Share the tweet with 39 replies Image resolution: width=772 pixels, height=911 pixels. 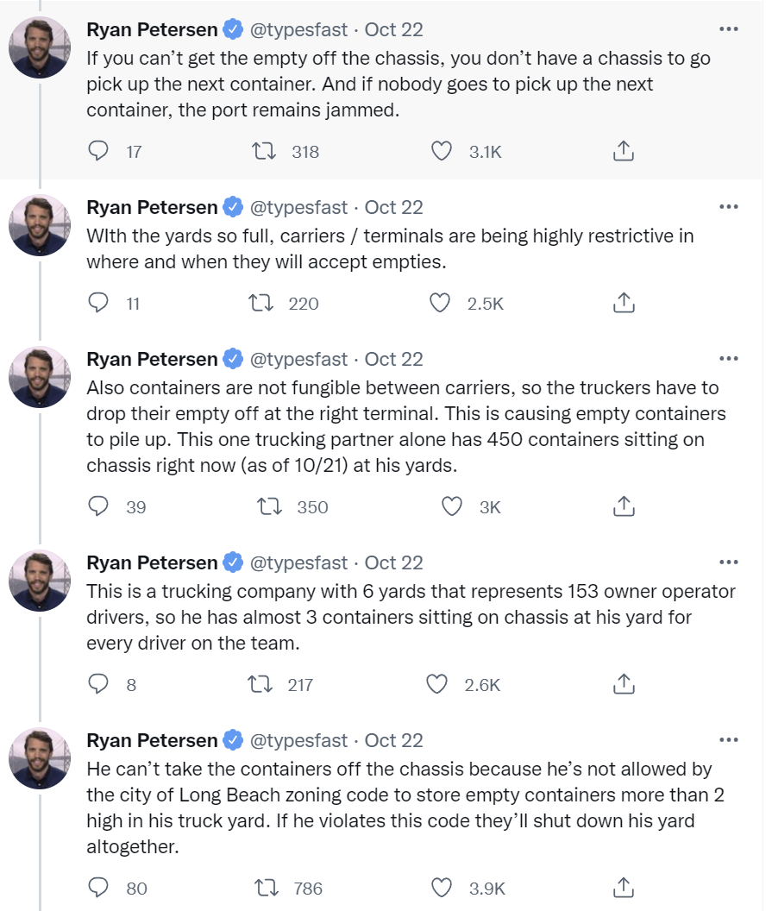[623, 507]
